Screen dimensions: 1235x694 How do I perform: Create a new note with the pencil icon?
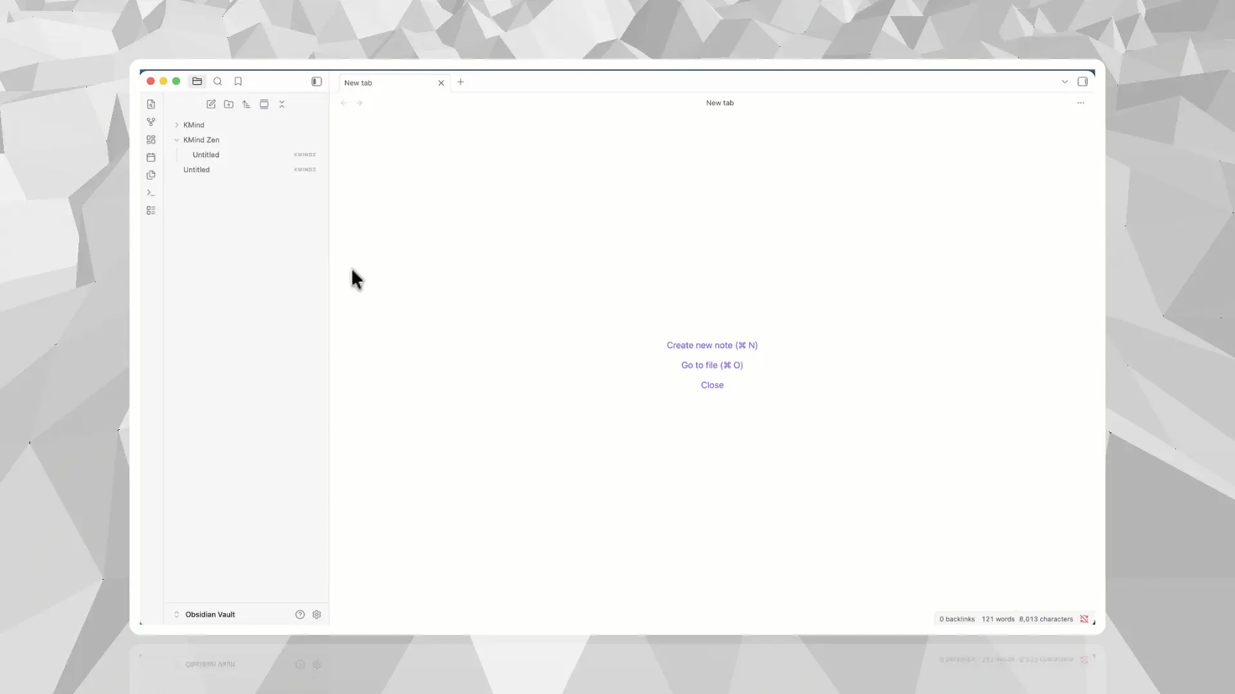click(211, 104)
